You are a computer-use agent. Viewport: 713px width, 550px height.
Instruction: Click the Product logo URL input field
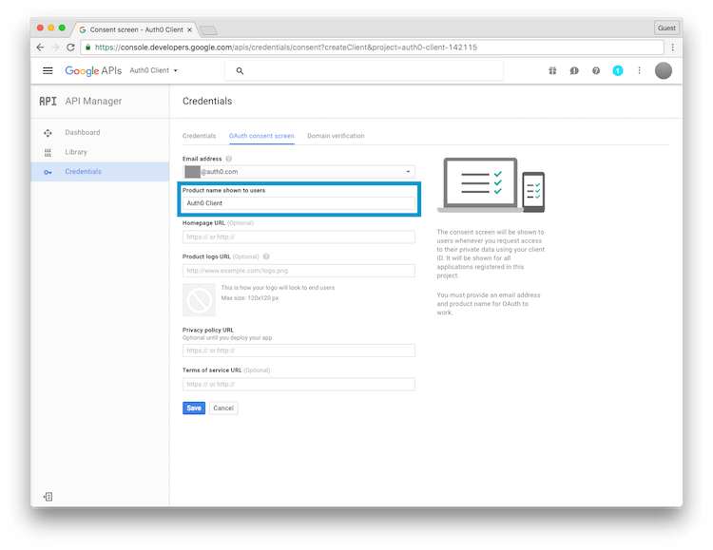tap(299, 271)
